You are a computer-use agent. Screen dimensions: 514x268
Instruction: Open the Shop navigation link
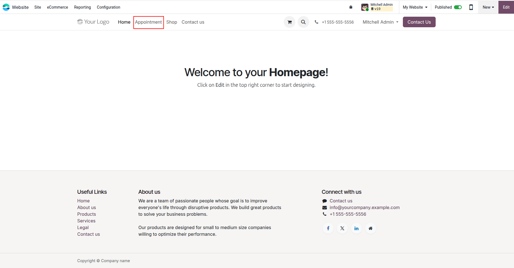tap(172, 22)
